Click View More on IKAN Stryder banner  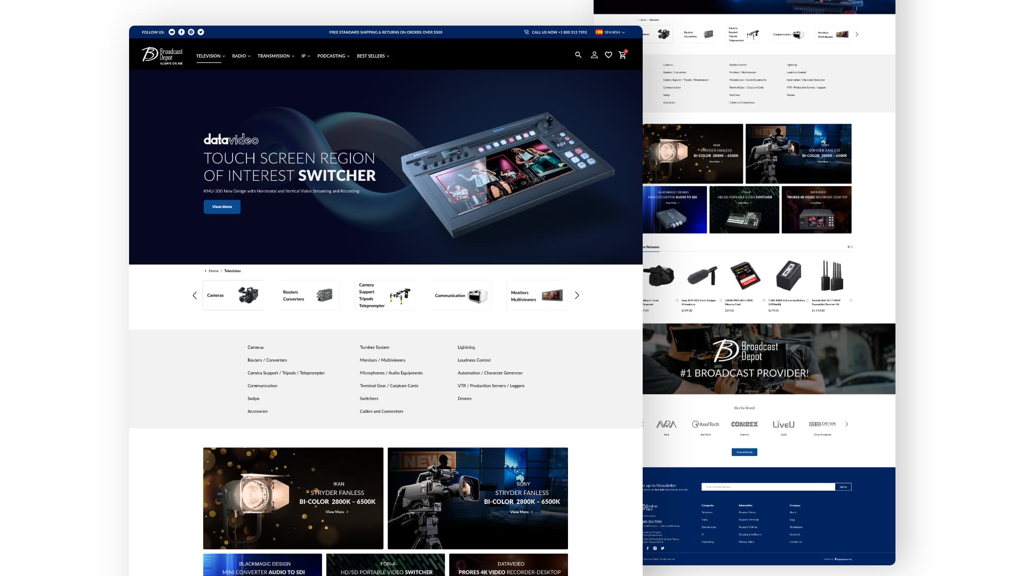(337, 512)
